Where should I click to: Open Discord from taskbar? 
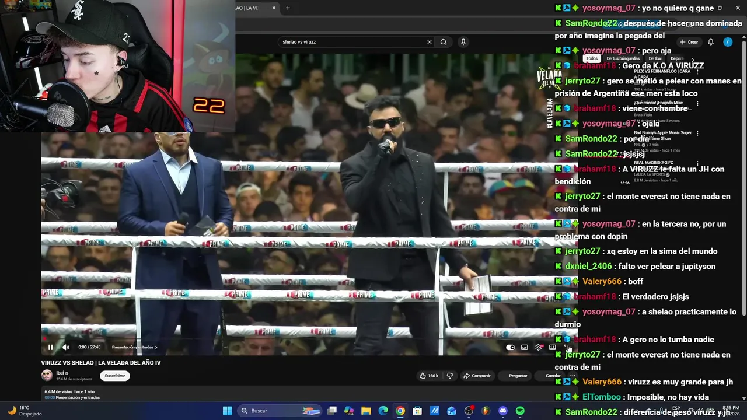pos(503,411)
